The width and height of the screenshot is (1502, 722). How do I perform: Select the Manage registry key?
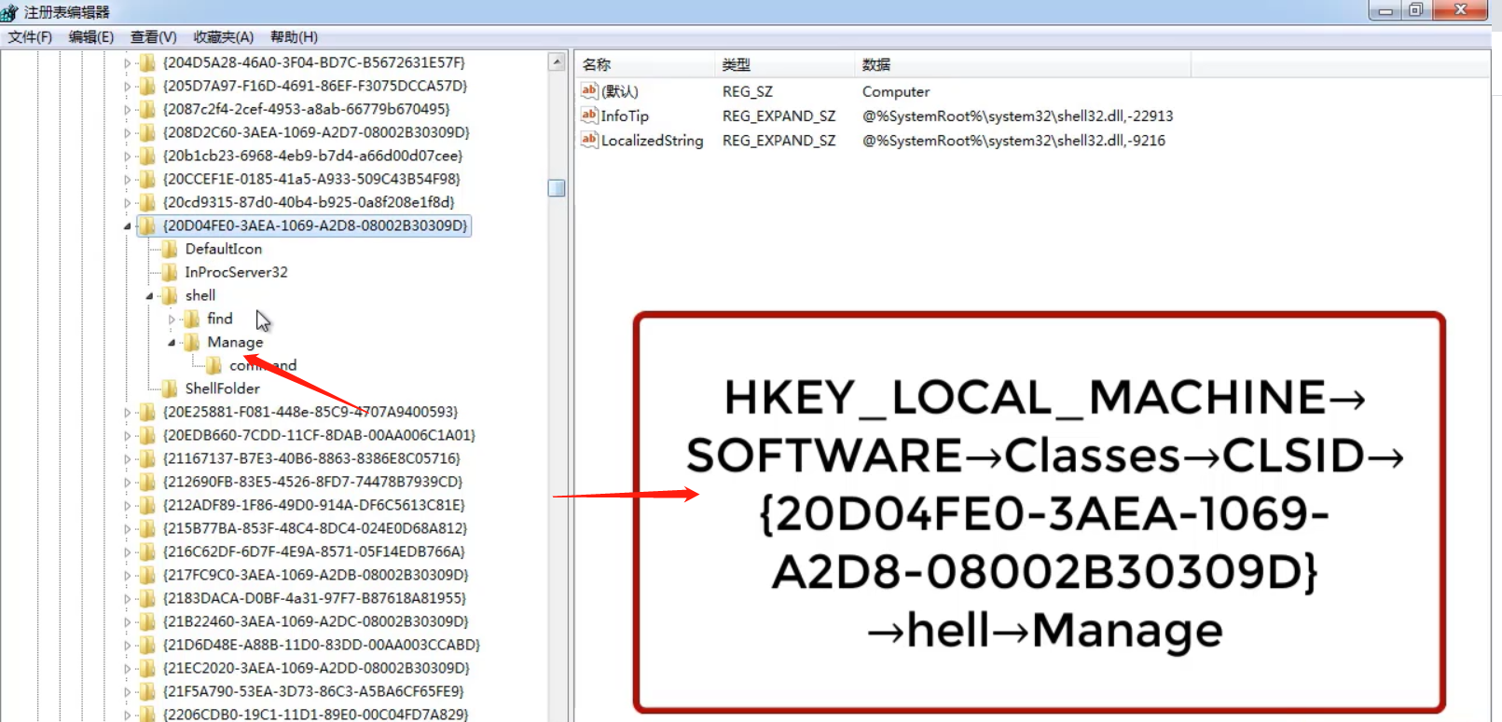coord(235,342)
